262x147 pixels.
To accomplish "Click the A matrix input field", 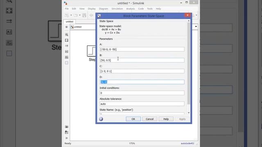I will coord(142,49).
